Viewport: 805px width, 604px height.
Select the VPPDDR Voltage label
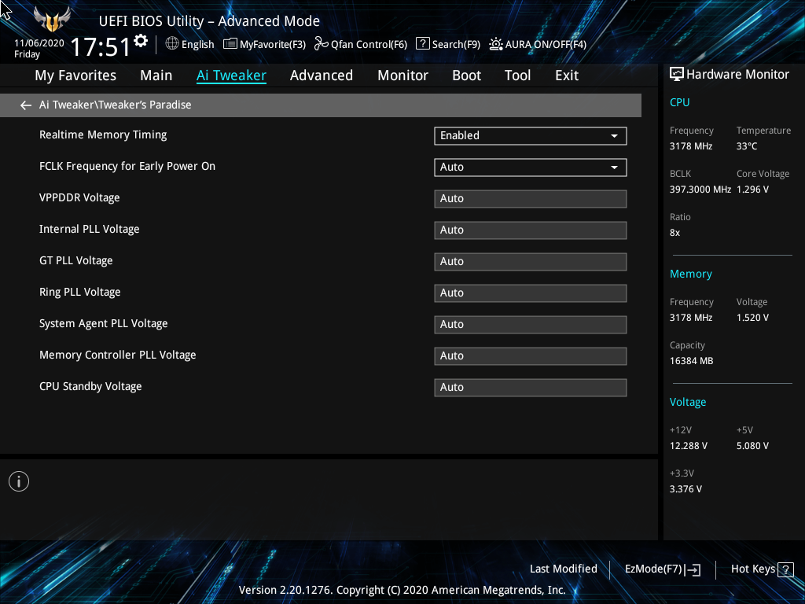79,197
